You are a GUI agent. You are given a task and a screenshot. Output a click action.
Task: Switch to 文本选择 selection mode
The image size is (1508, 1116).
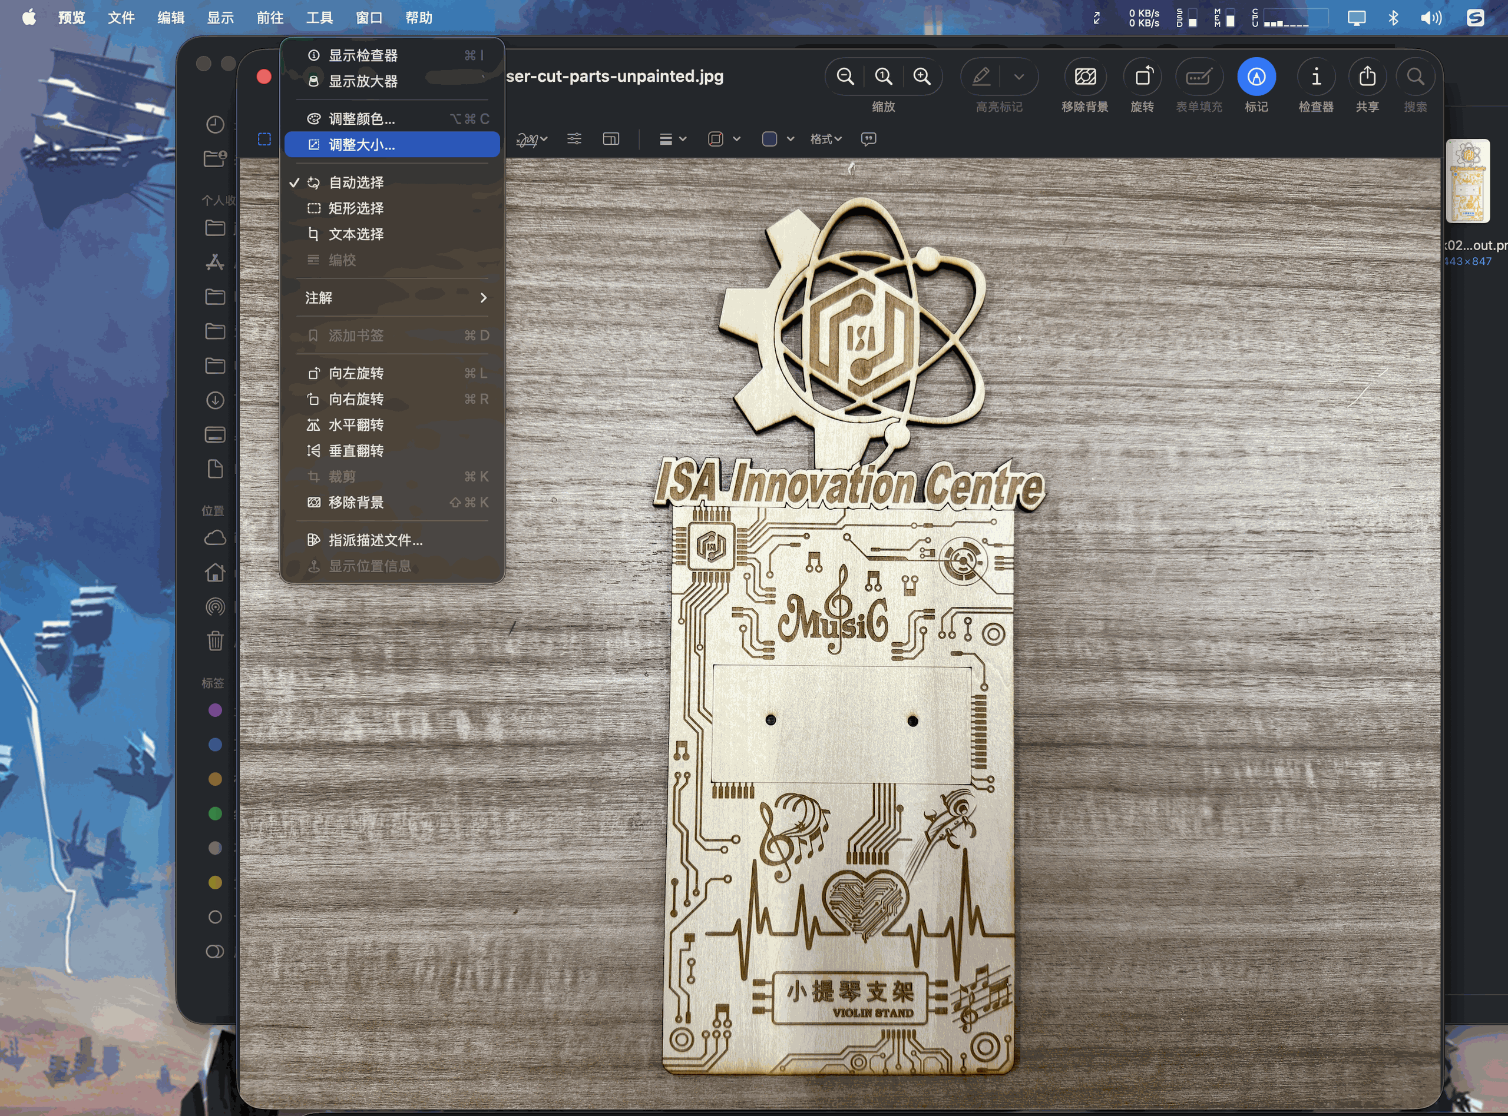coord(392,234)
